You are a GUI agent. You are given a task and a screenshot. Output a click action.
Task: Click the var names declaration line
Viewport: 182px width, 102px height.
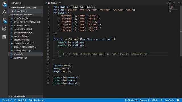pos(94,10)
